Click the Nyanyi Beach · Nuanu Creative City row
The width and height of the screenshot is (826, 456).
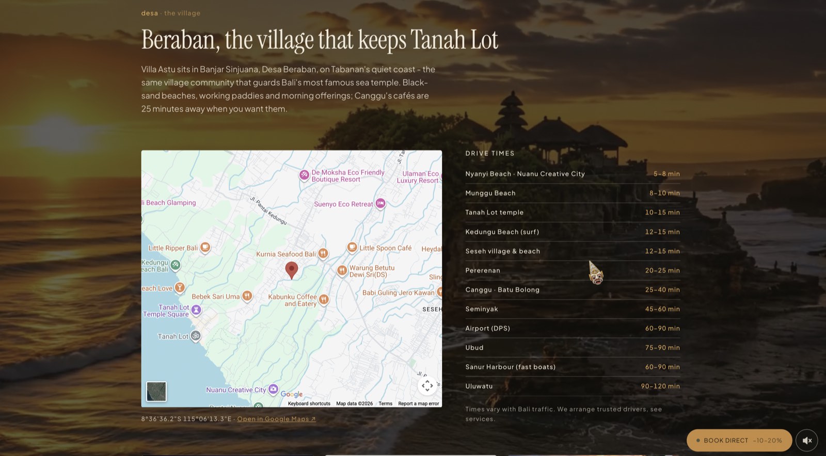573,174
